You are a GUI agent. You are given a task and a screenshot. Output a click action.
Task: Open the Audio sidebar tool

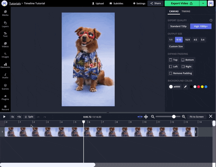(x=5, y=76)
